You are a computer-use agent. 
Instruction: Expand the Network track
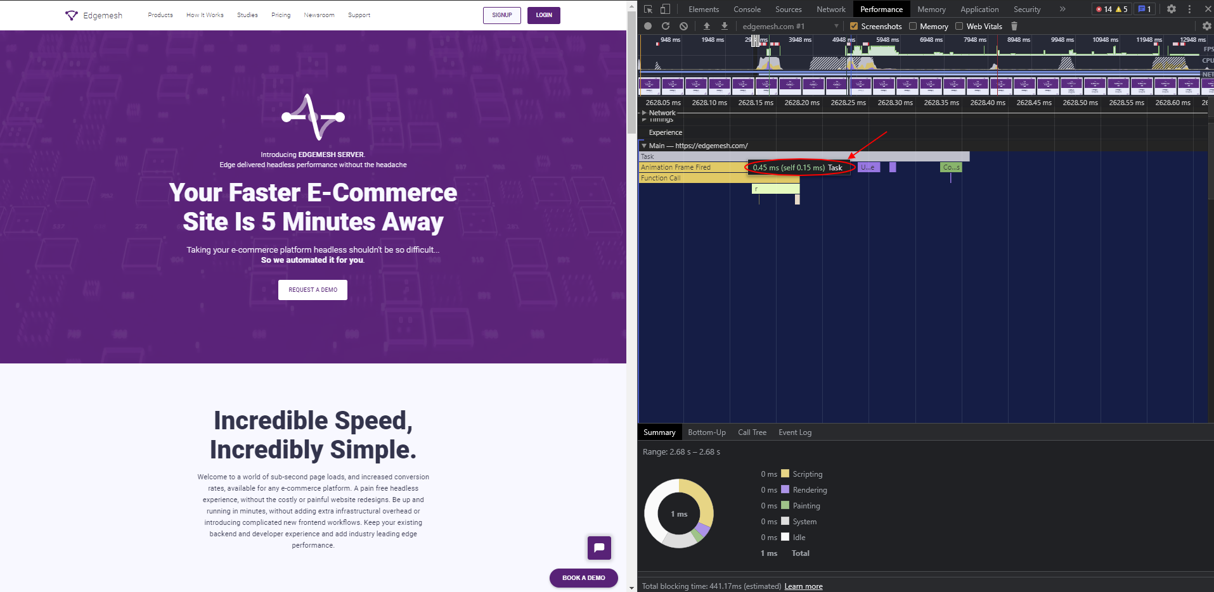click(x=644, y=113)
